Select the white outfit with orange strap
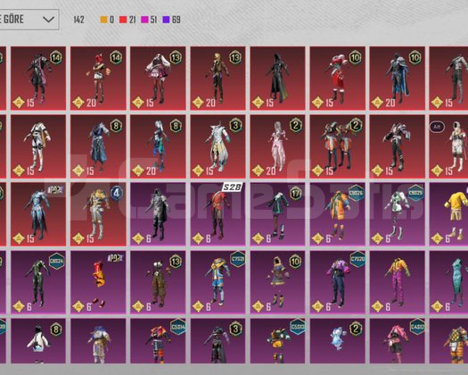Viewport: 468px width, 375px height. (38, 146)
